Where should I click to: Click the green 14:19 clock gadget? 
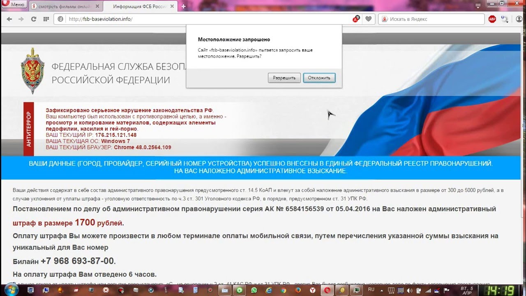(500, 290)
